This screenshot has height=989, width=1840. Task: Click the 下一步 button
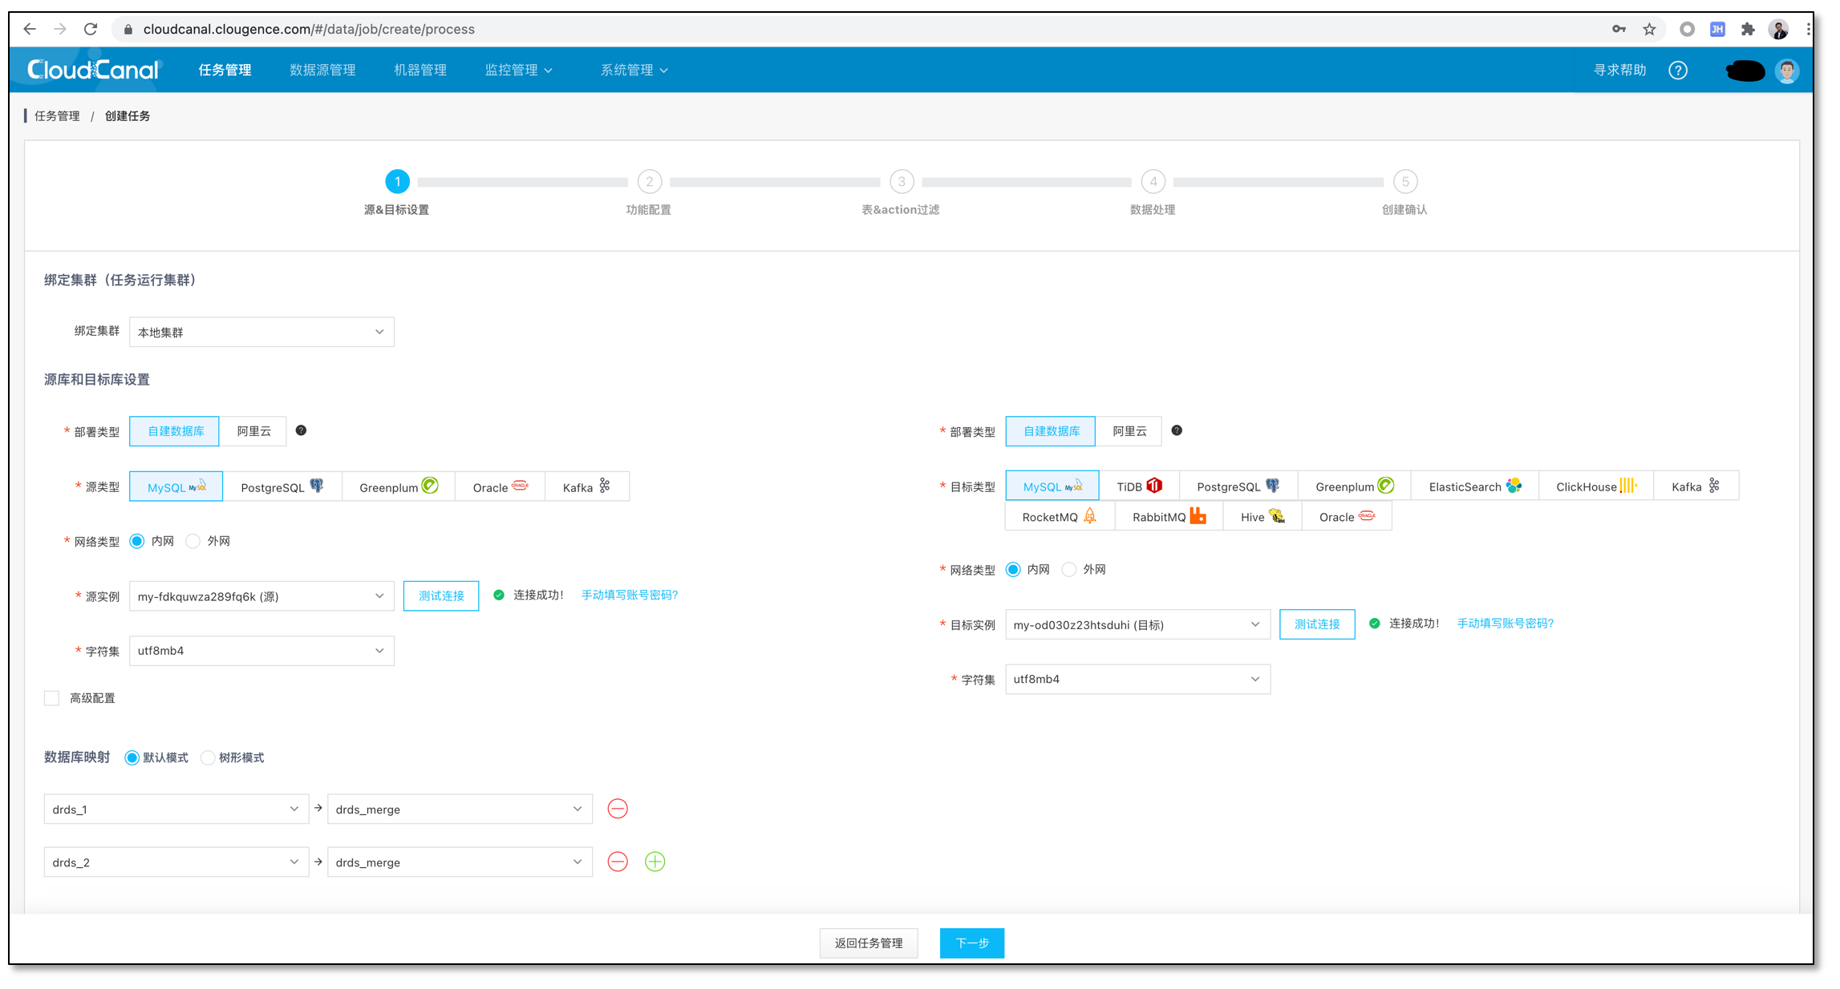(x=971, y=943)
